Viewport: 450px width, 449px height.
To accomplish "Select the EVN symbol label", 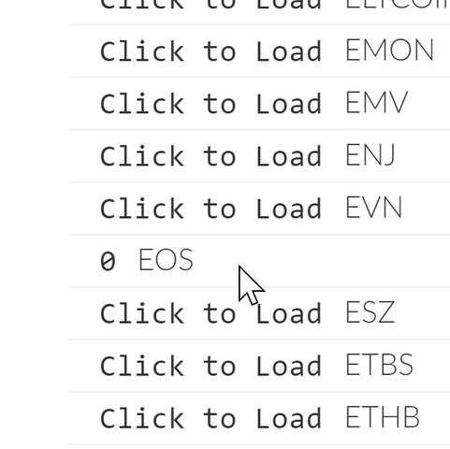I will pos(373,208).
